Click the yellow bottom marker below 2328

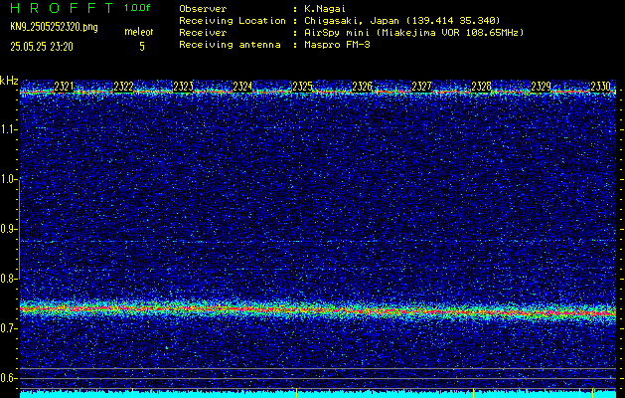point(474,392)
